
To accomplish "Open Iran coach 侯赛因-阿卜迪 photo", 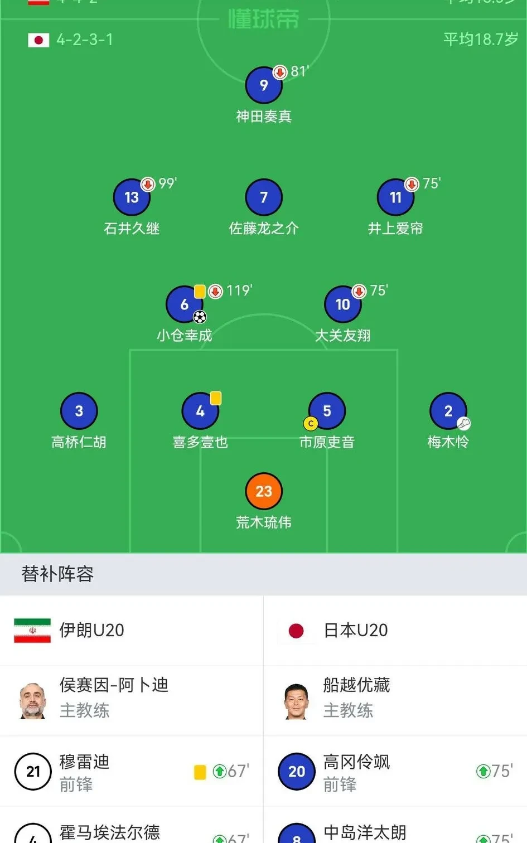I will point(32,700).
